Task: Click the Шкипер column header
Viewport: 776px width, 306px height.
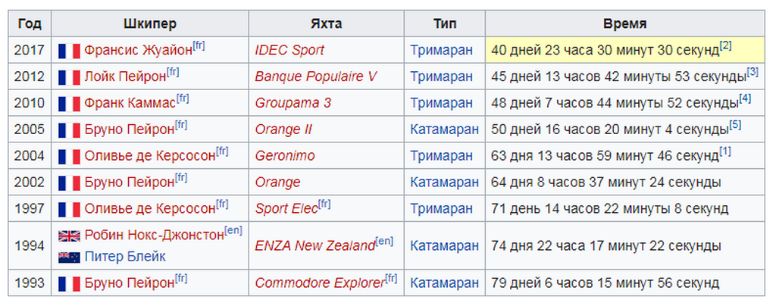Action: point(150,24)
